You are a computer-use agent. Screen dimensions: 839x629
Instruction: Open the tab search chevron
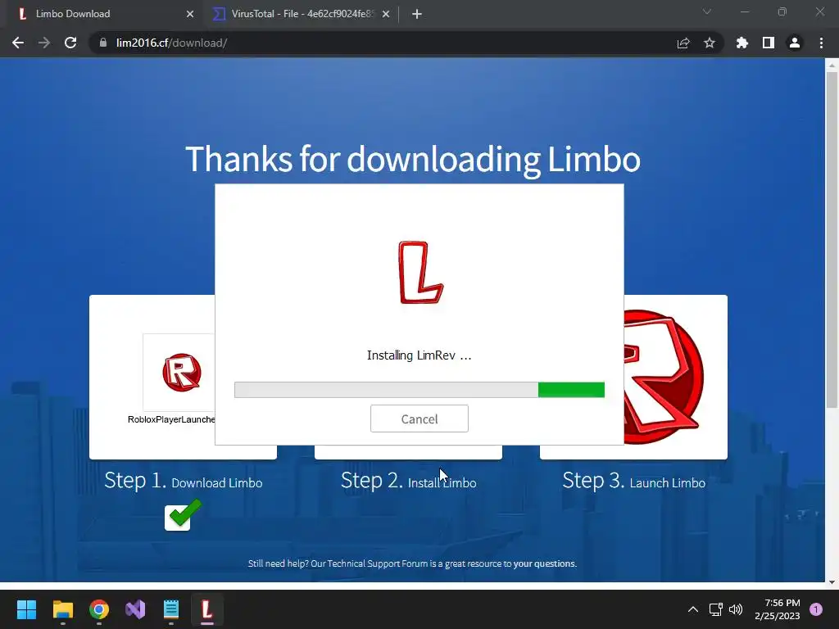pos(707,11)
